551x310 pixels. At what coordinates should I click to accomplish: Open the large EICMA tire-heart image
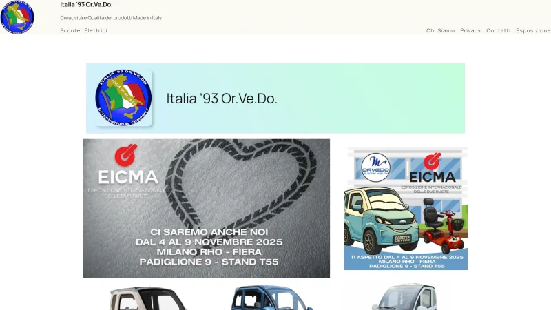point(207,209)
